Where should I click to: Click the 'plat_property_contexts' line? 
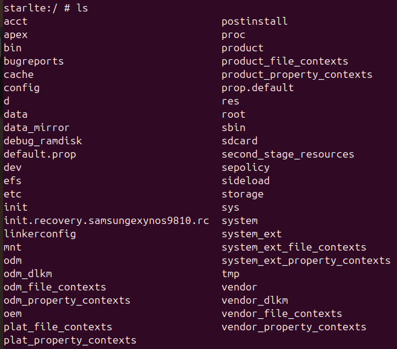[70, 341]
